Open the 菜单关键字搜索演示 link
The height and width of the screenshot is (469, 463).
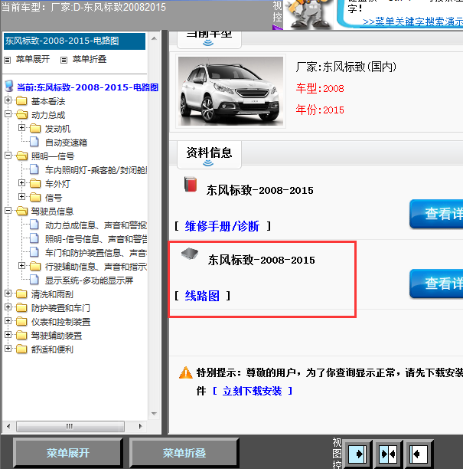(x=412, y=21)
